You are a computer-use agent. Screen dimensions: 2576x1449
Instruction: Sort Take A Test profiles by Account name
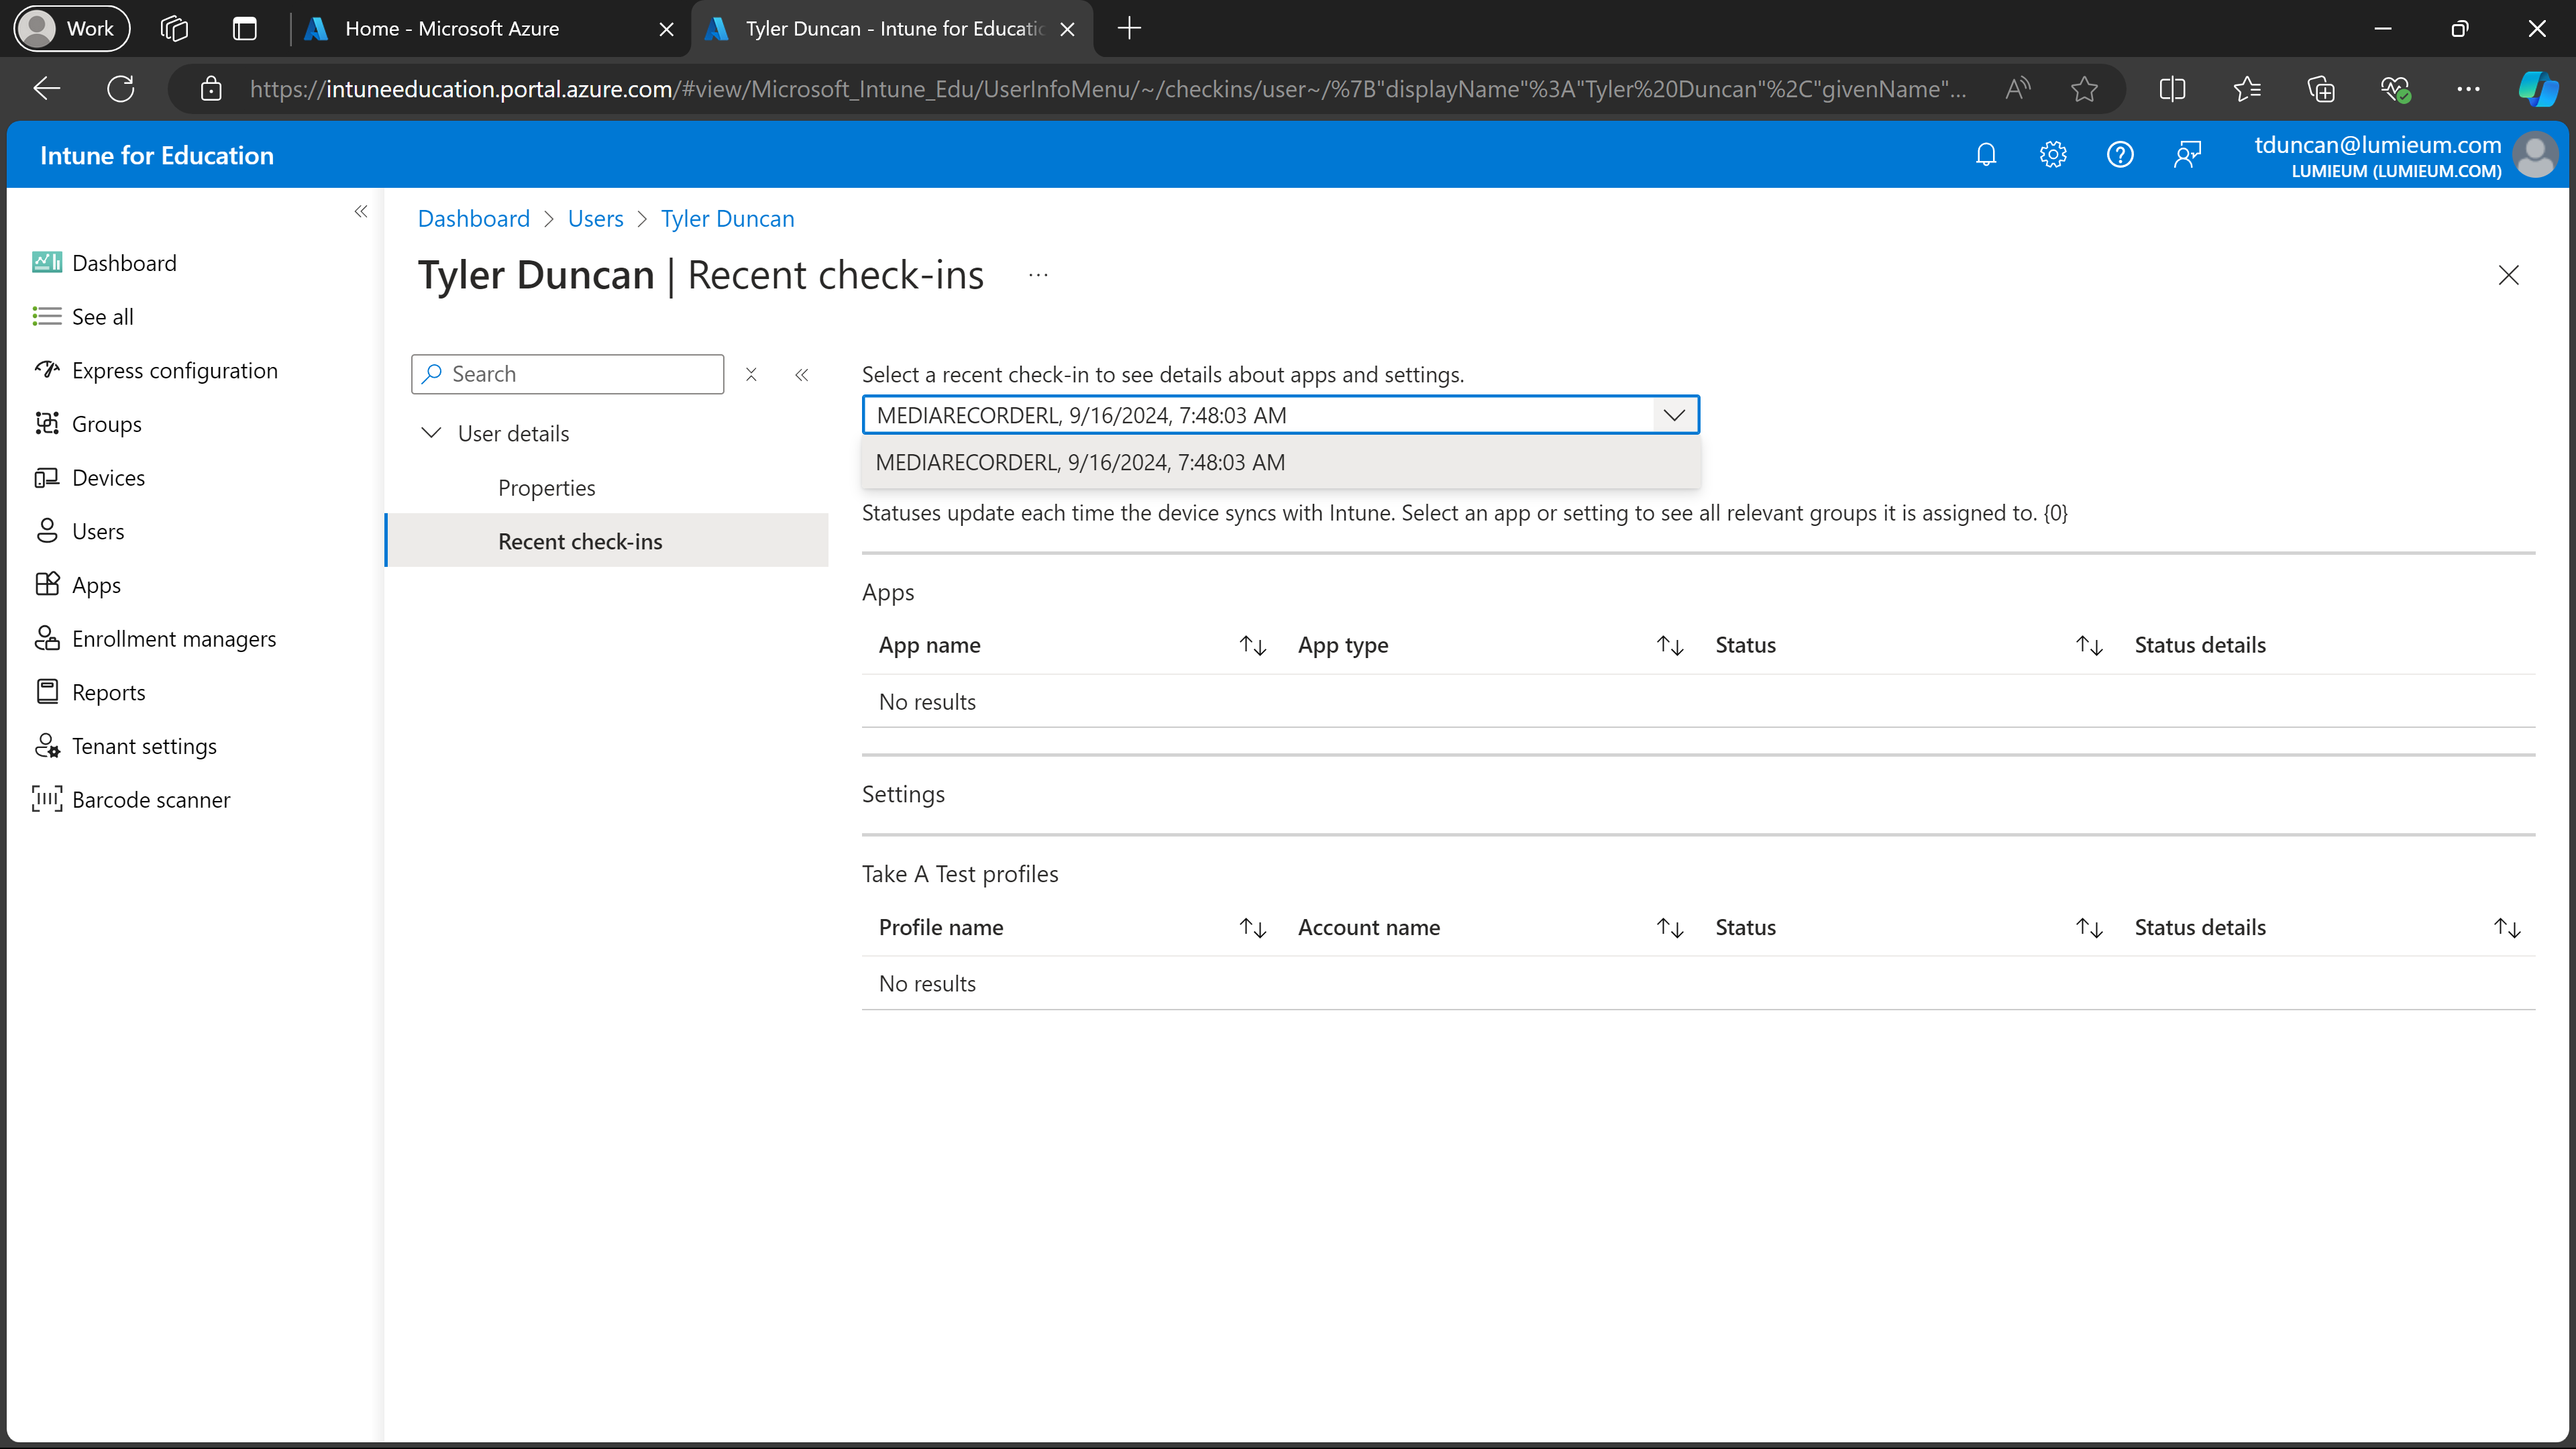coord(1670,928)
